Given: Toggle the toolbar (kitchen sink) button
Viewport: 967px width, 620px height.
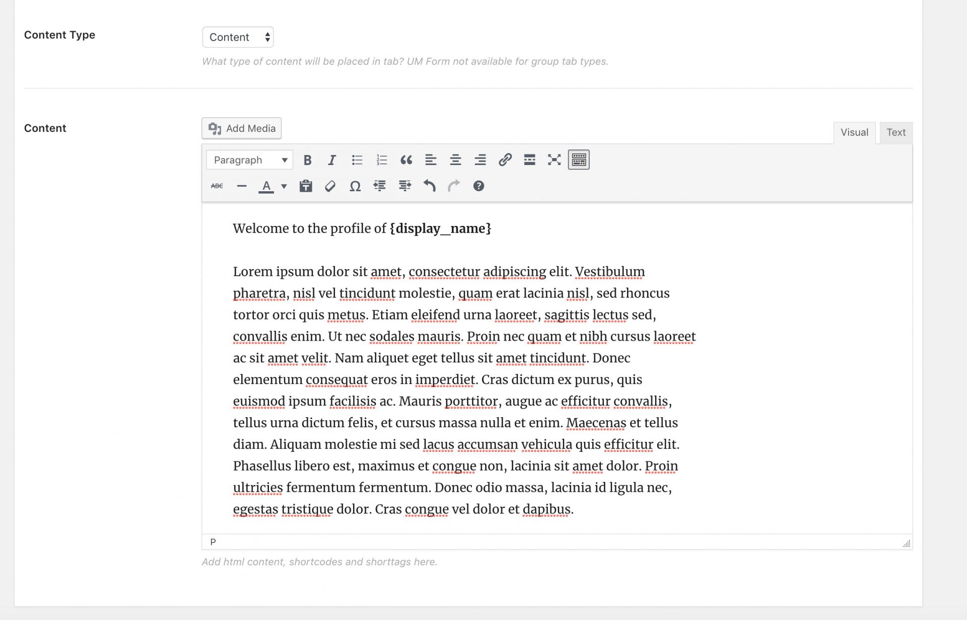Looking at the screenshot, I should pyautogui.click(x=579, y=160).
